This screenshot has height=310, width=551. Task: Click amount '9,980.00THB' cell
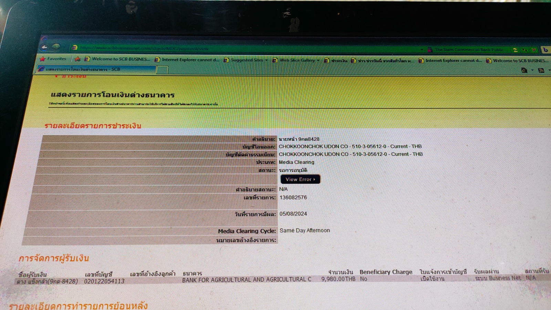[x=338, y=279]
